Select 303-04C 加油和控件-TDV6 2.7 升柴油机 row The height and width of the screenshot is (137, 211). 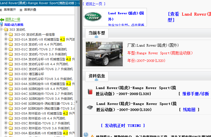click(x=44, y=94)
